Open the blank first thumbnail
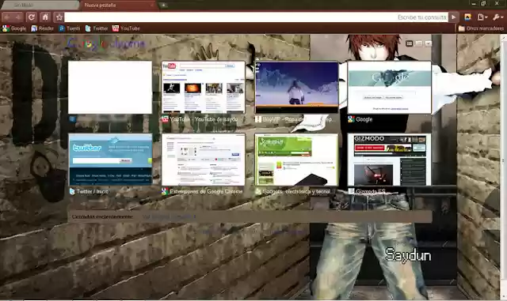Screen dimensions: 507x301 [110, 87]
